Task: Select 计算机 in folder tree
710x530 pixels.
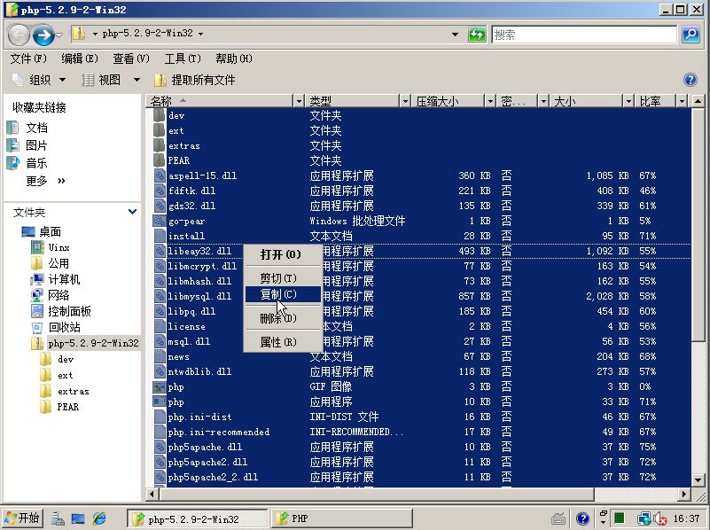Action: pyautogui.click(x=64, y=279)
